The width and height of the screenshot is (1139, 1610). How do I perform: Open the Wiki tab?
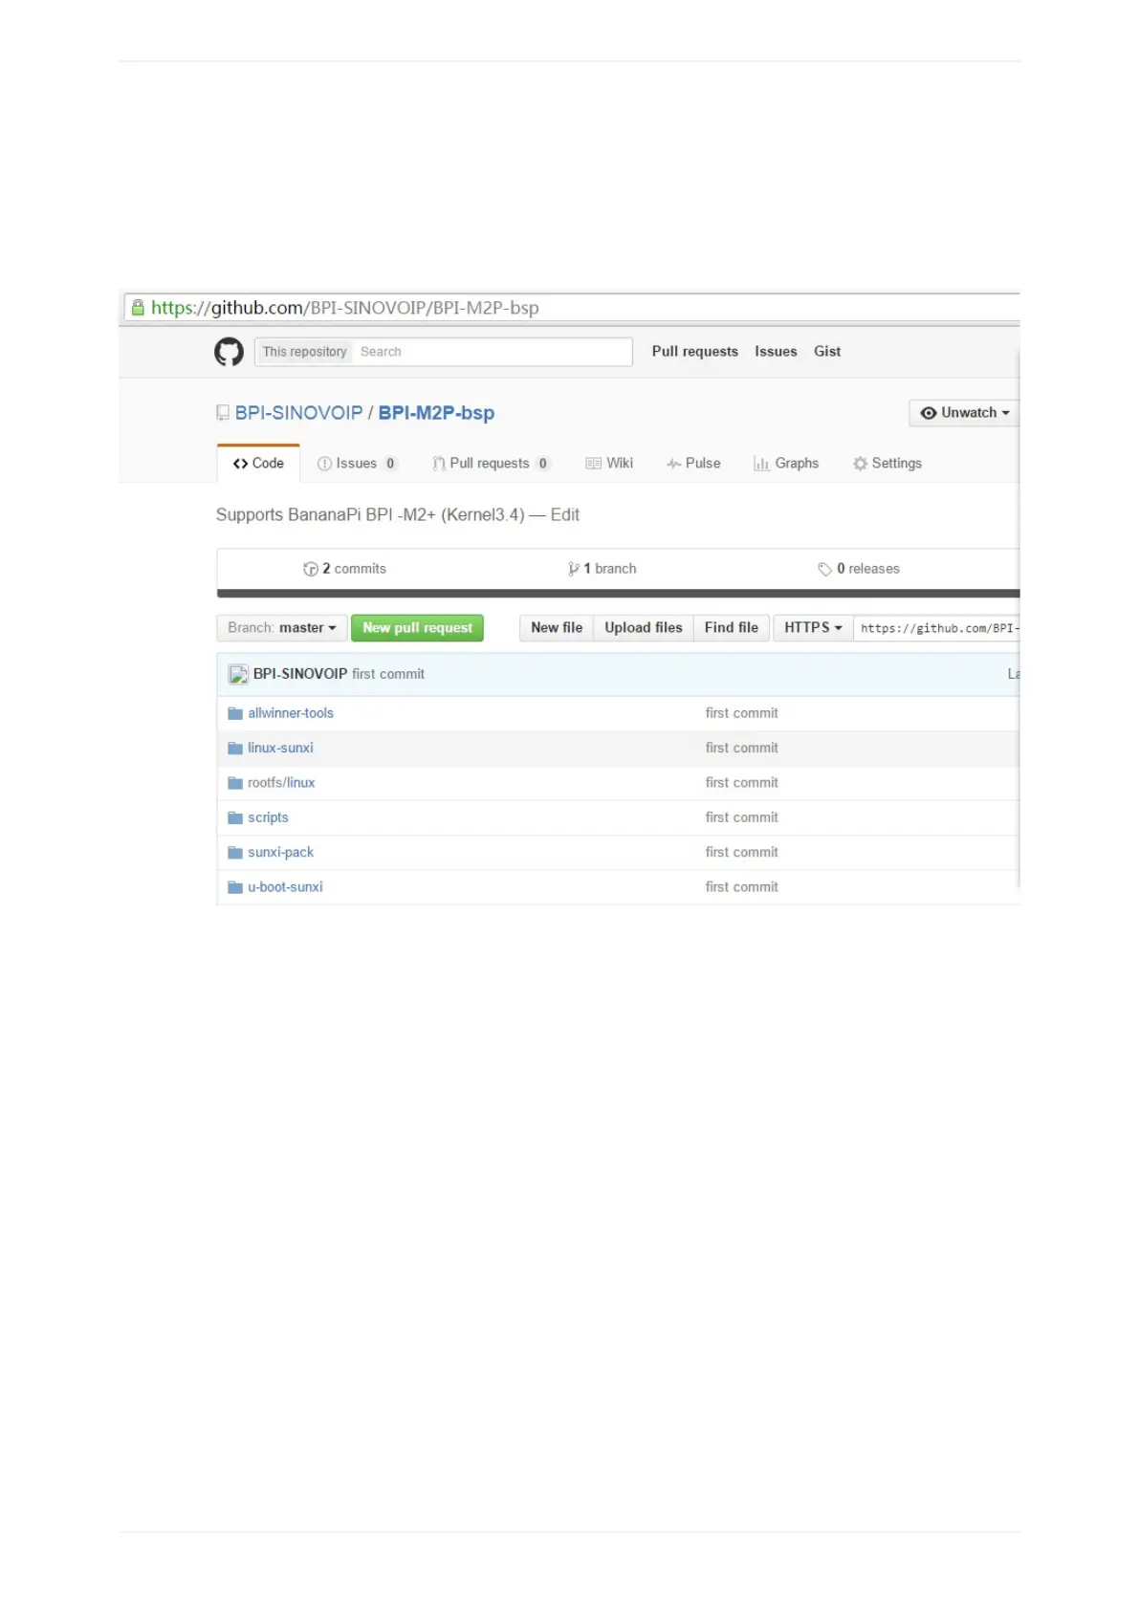click(609, 464)
